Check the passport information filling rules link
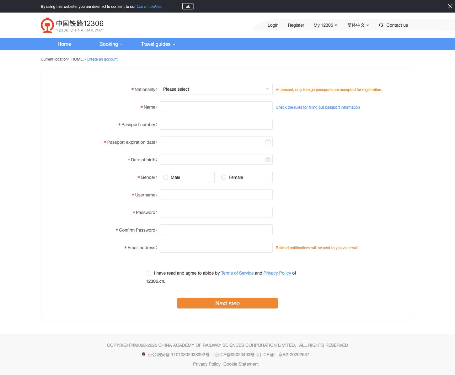455x375 pixels. coord(318,107)
